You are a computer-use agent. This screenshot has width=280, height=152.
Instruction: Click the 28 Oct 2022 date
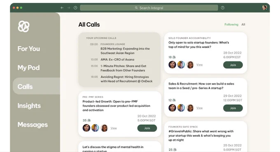(232, 53)
